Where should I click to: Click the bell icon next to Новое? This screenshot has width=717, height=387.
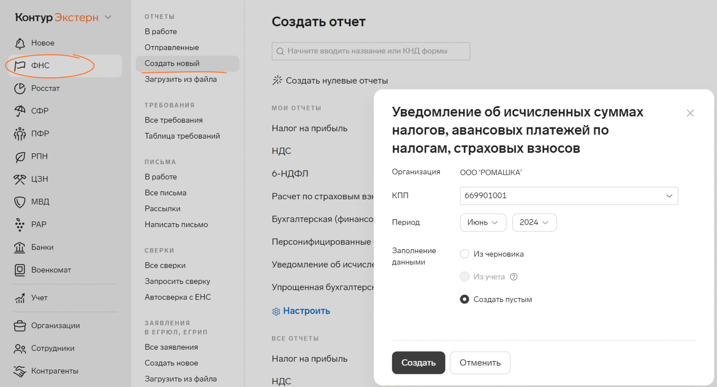pyautogui.click(x=20, y=43)
